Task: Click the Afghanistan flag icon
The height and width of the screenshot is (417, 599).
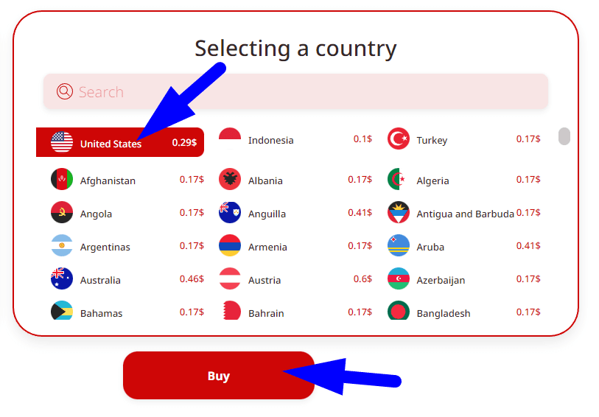Action: [x=62, y=179]
